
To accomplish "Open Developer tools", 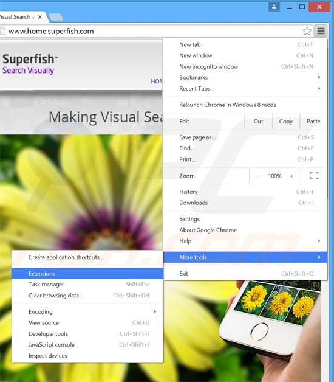I will pyautogui.click(x=87, y=334).
